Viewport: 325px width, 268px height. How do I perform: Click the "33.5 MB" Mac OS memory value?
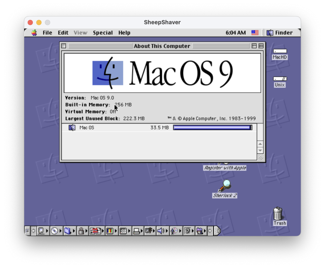coord(160,128)
